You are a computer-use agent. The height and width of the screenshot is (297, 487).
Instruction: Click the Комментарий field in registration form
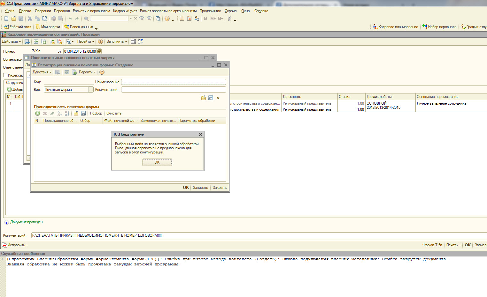(174, 90)
